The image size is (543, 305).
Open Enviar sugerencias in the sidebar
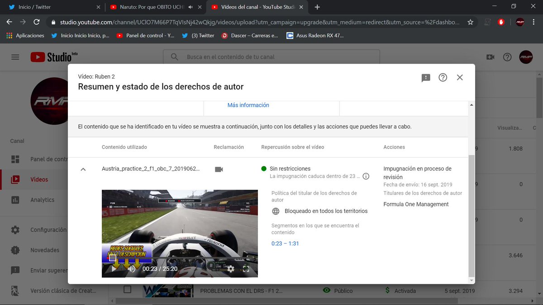point(38,270)
